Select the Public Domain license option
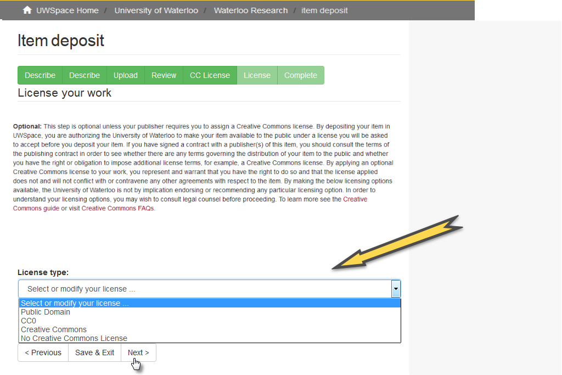Image resolution: width=562 pixels, height=375 pixels. 45,311
